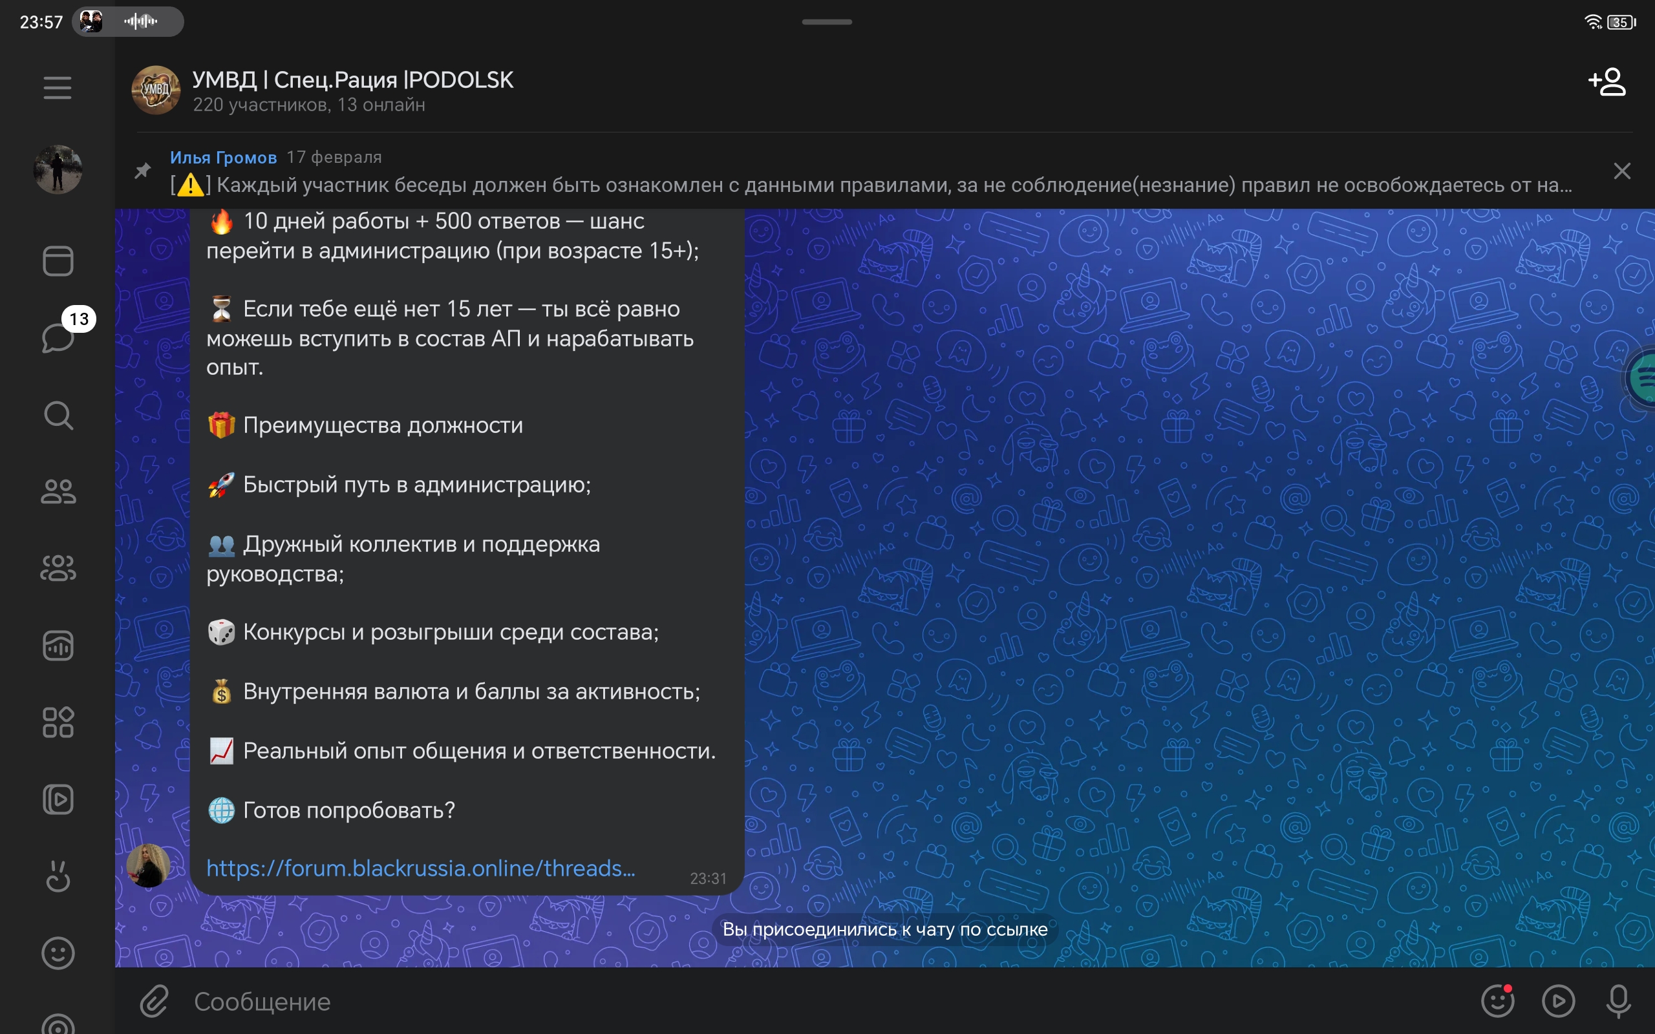Image resolution: width=1655 pixels, height=1034 pixels.
Task: Record voice message with microphone
Action: 1618,1001
